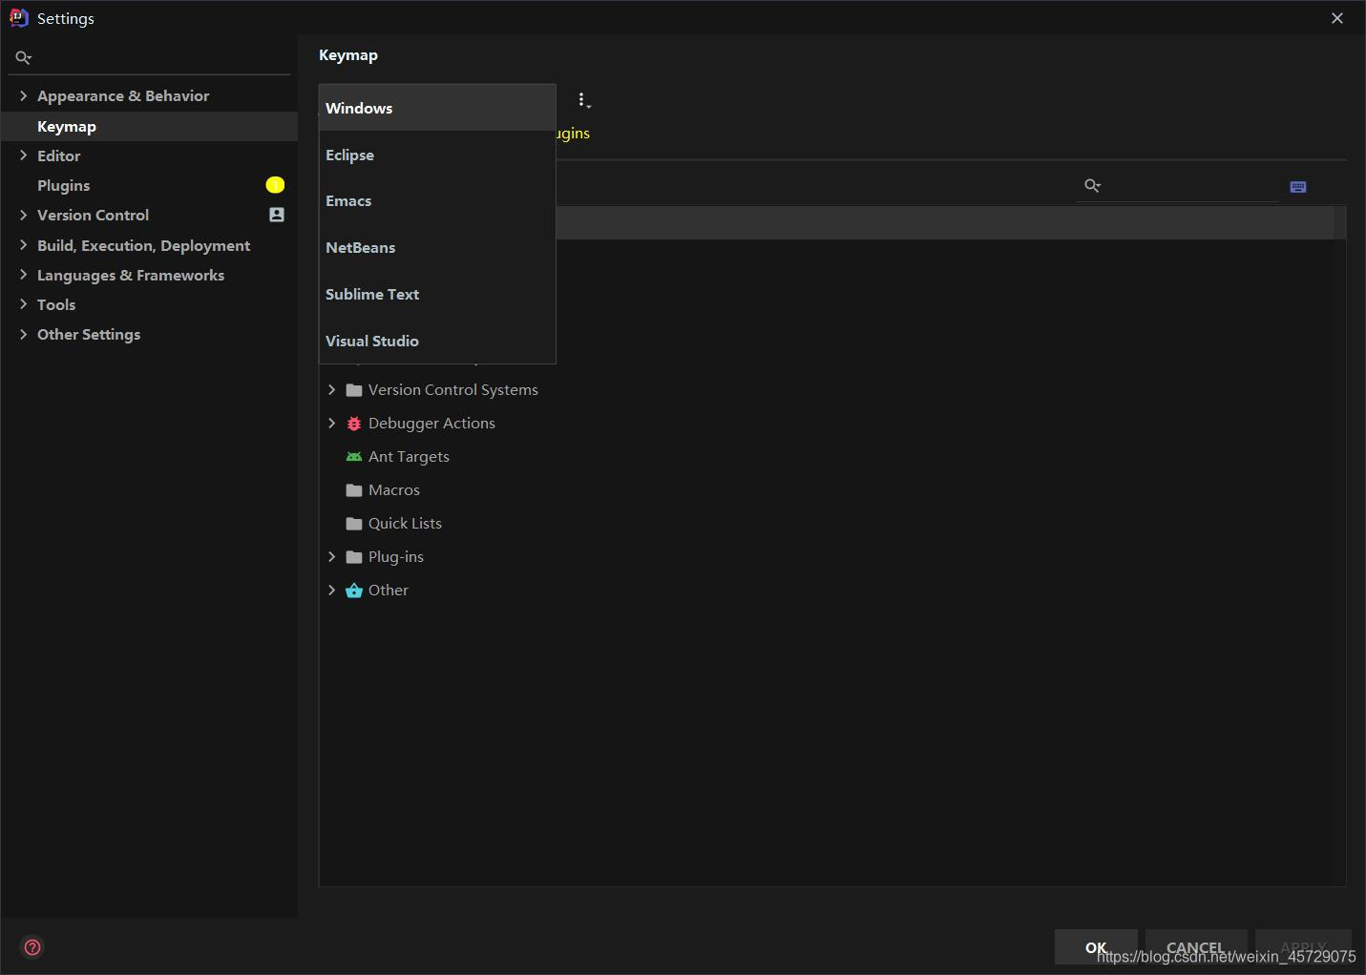Expand the Tools section chevron

pyautogui.click(x=23, y=304)
